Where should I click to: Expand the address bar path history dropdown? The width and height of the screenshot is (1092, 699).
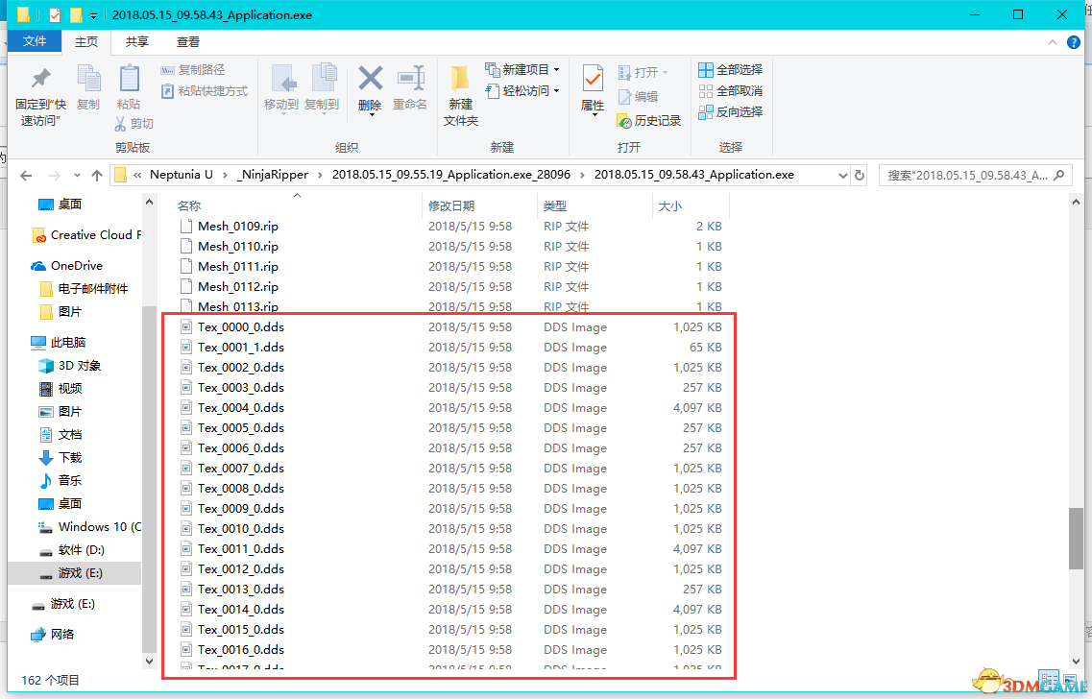click(x=842, y=176)
